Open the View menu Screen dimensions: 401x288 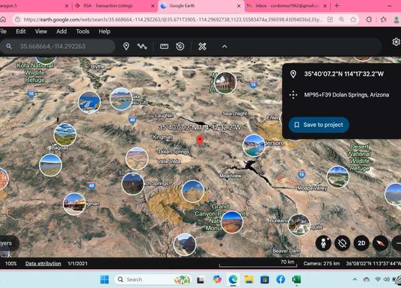[41, 31]
